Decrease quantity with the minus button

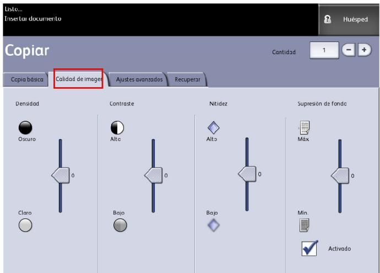[349, 51]
